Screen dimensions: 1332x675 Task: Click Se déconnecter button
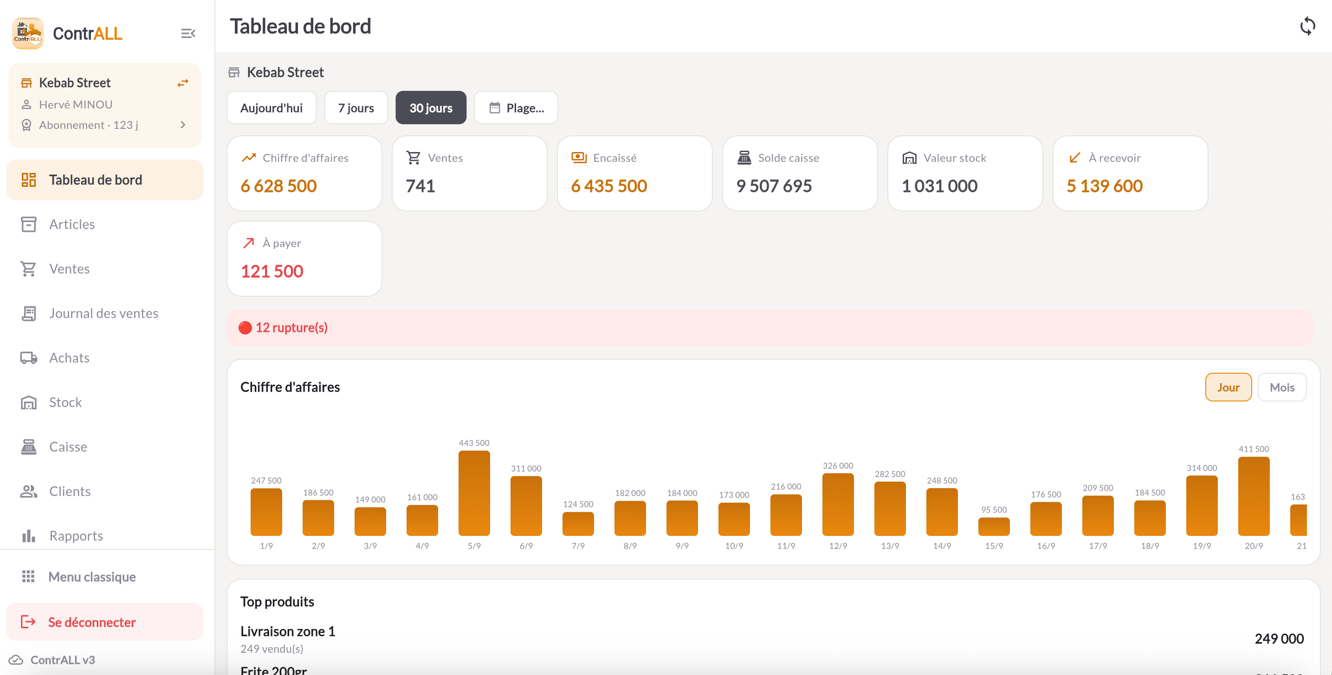[x=105, y=621]
